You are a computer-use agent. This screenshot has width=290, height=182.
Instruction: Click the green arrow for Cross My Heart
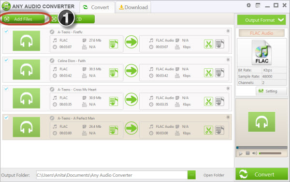coord(131,99)
